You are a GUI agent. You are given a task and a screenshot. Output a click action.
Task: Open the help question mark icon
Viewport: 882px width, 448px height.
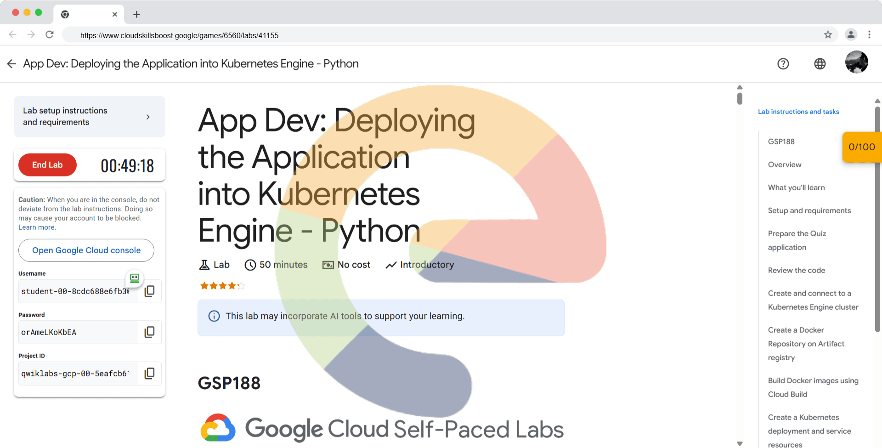(x=783, y=64)
